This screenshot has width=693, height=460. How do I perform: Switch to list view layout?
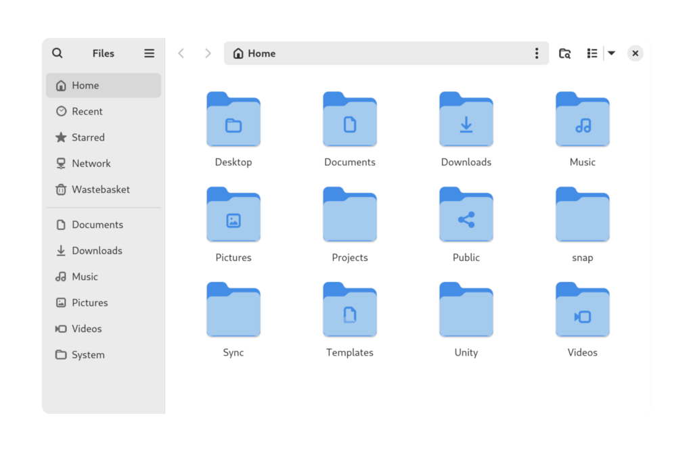[x=591, y=53]
